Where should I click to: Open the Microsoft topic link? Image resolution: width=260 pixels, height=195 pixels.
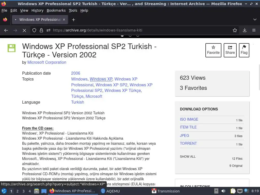pyautogui.click(x=94, y=96)
